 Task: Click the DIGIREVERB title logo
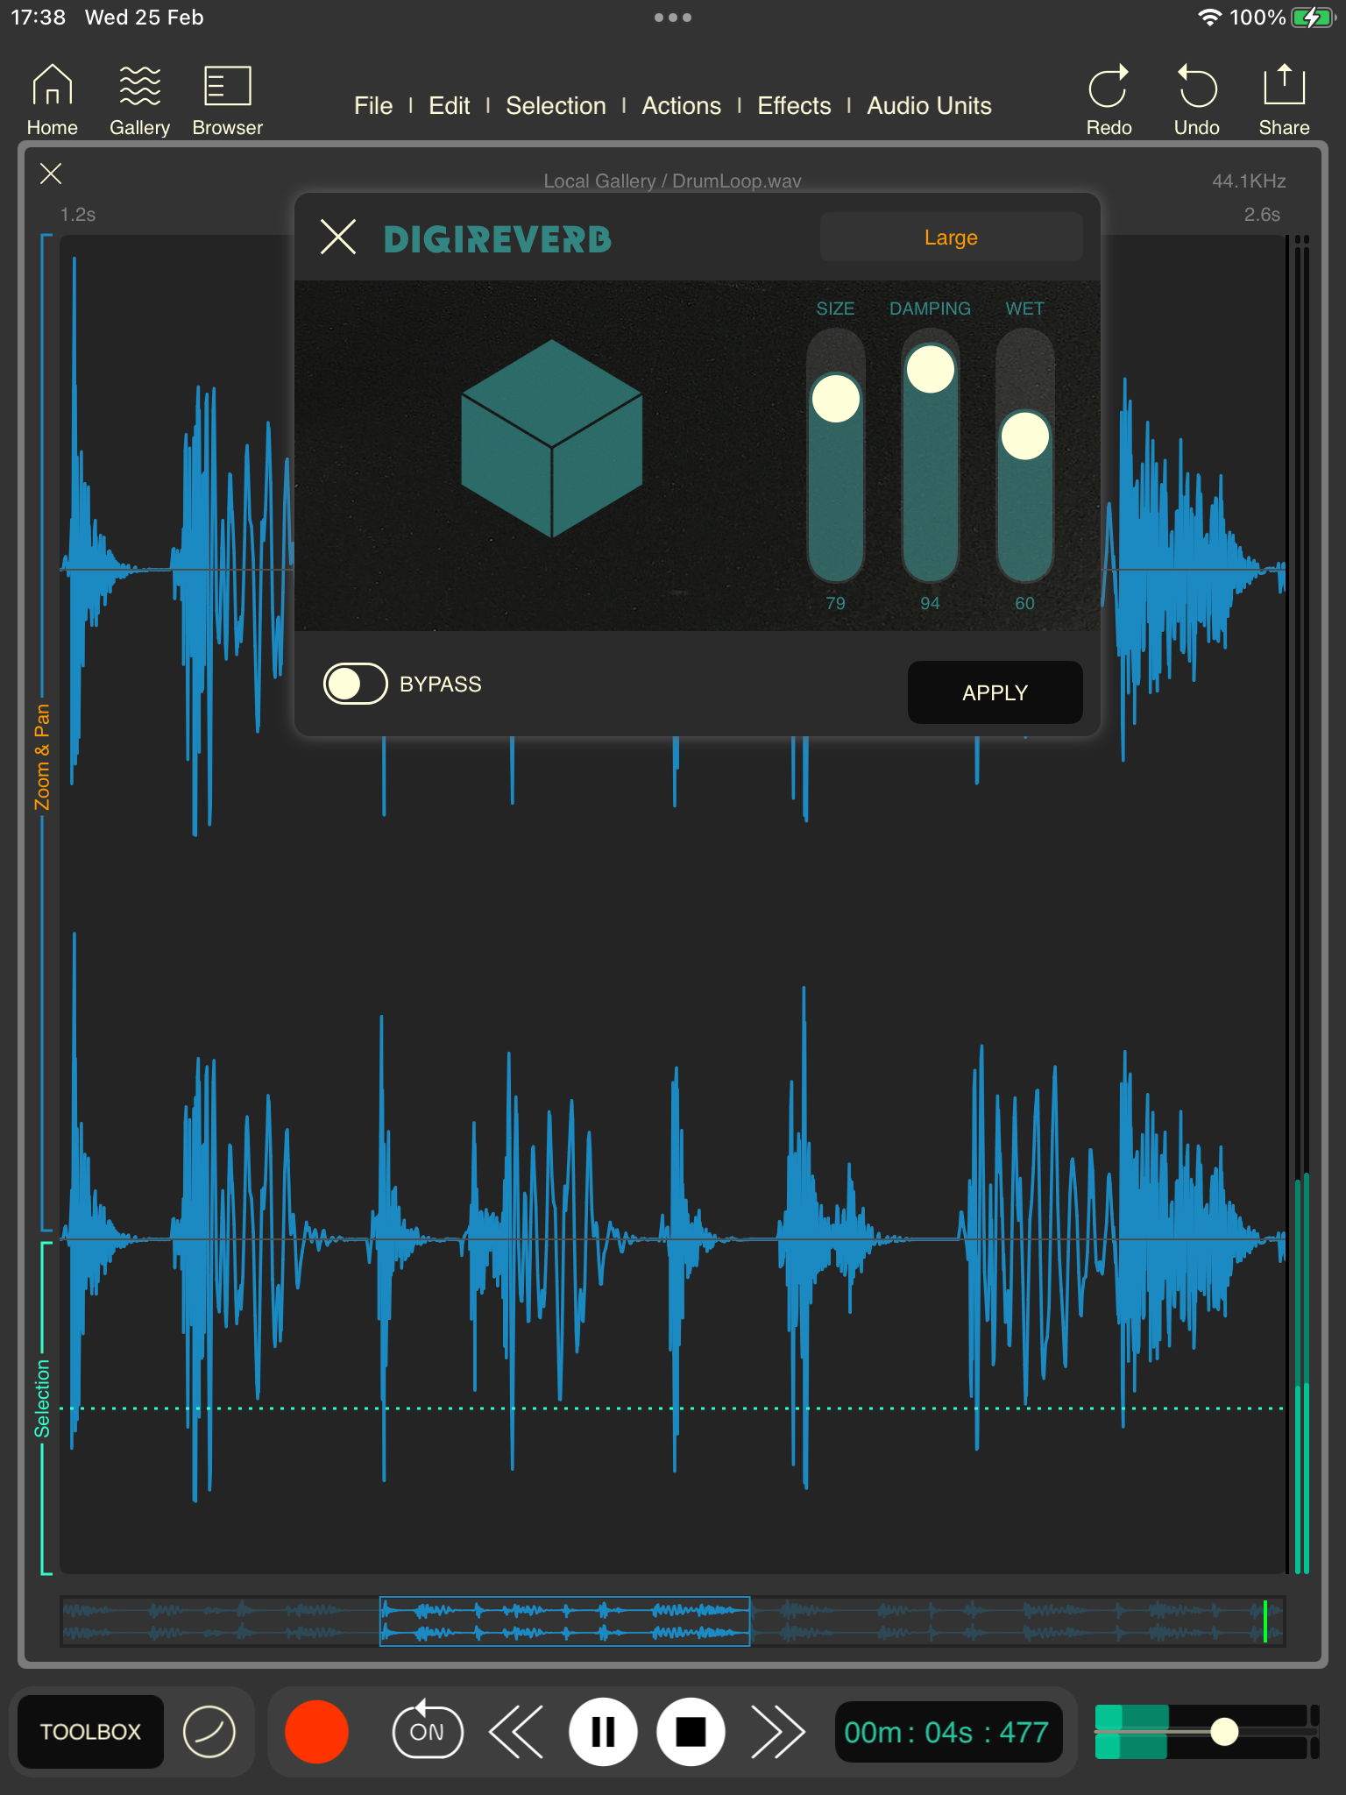[498, 239]
